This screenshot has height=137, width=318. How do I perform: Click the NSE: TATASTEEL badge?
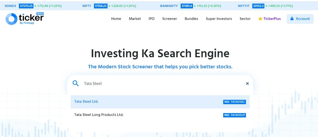click(234, 102)
